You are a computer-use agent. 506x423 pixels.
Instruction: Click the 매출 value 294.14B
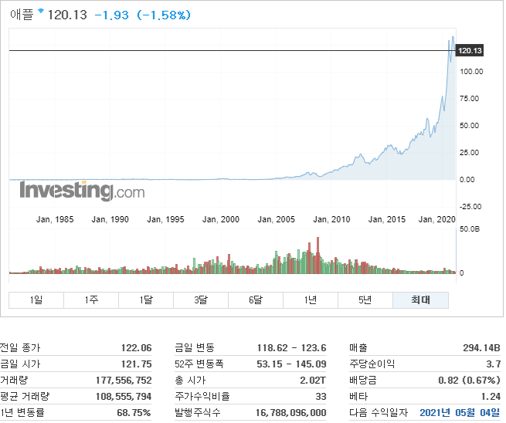click(481, 348)
